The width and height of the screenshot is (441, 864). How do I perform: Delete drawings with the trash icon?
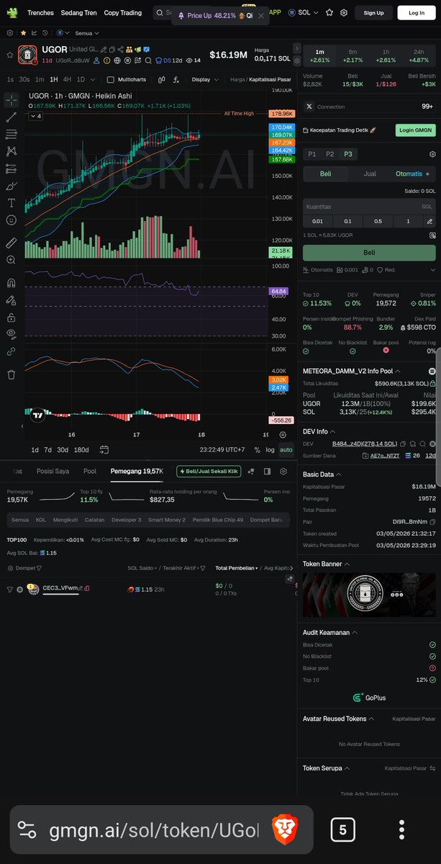(x=11, y=374)
